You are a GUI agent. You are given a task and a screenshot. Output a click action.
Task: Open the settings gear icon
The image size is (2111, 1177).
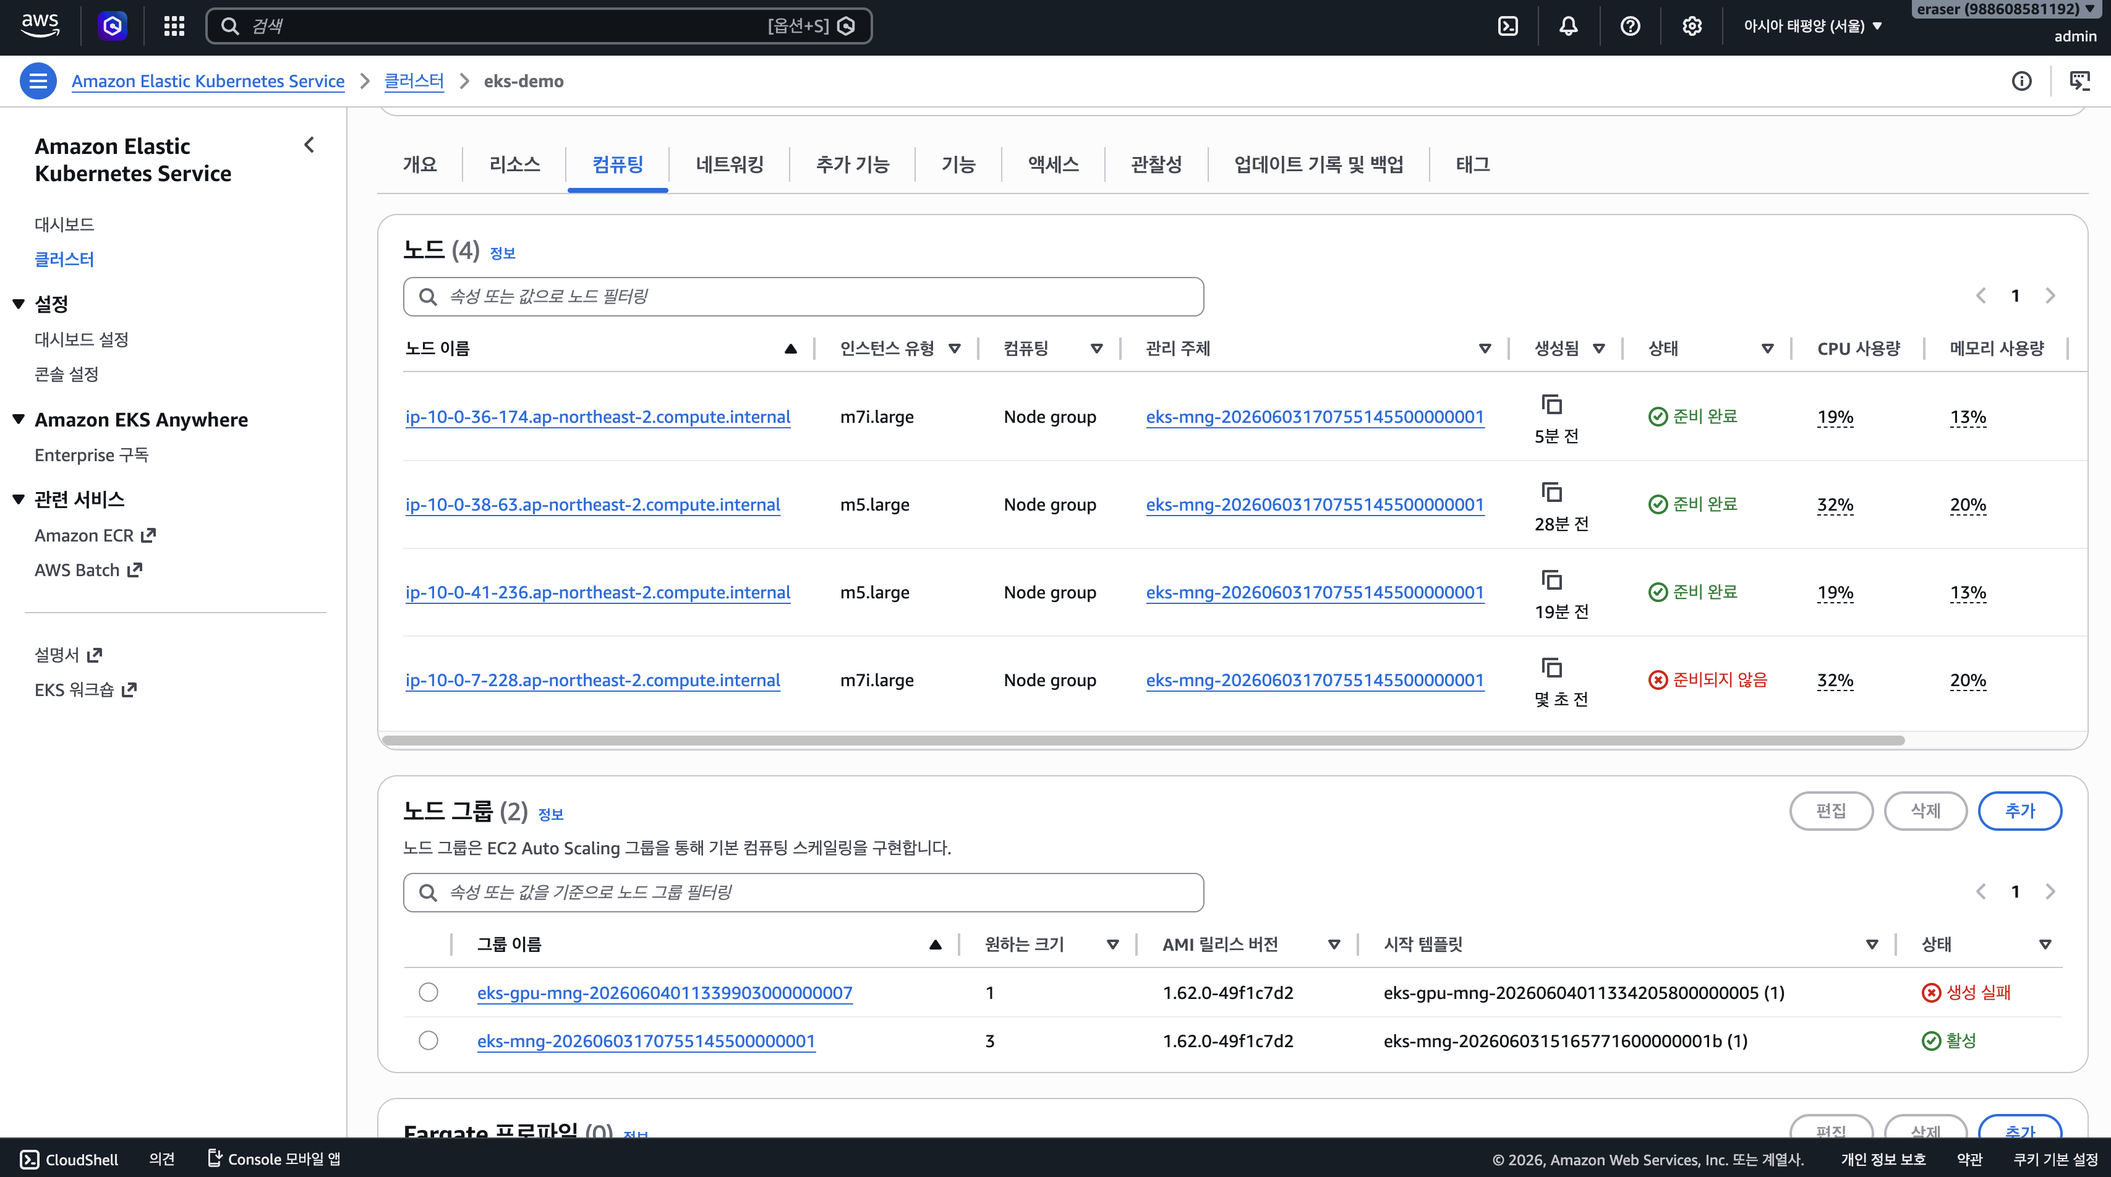1691,26
